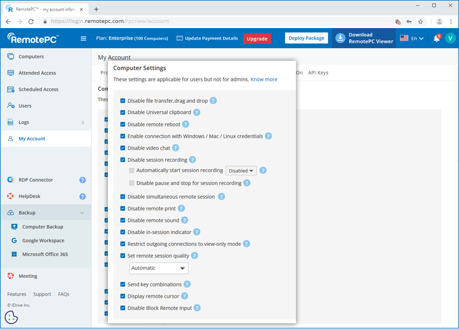Open the cookie settings icon
Image resolution: width=459 pixels, height=329 pixels.
click(11, 317)
